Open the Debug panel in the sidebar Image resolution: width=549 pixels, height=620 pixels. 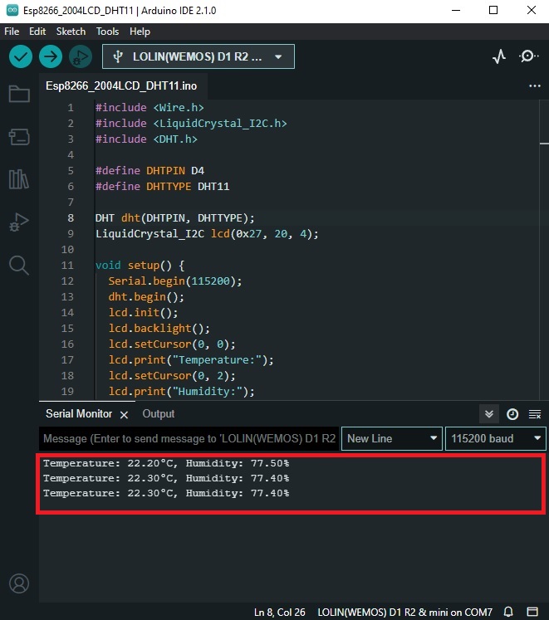pos(19,222)
